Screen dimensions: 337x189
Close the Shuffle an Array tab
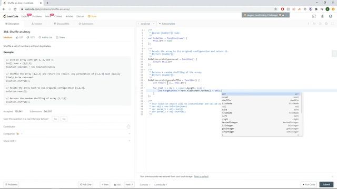tap(41, 3)
